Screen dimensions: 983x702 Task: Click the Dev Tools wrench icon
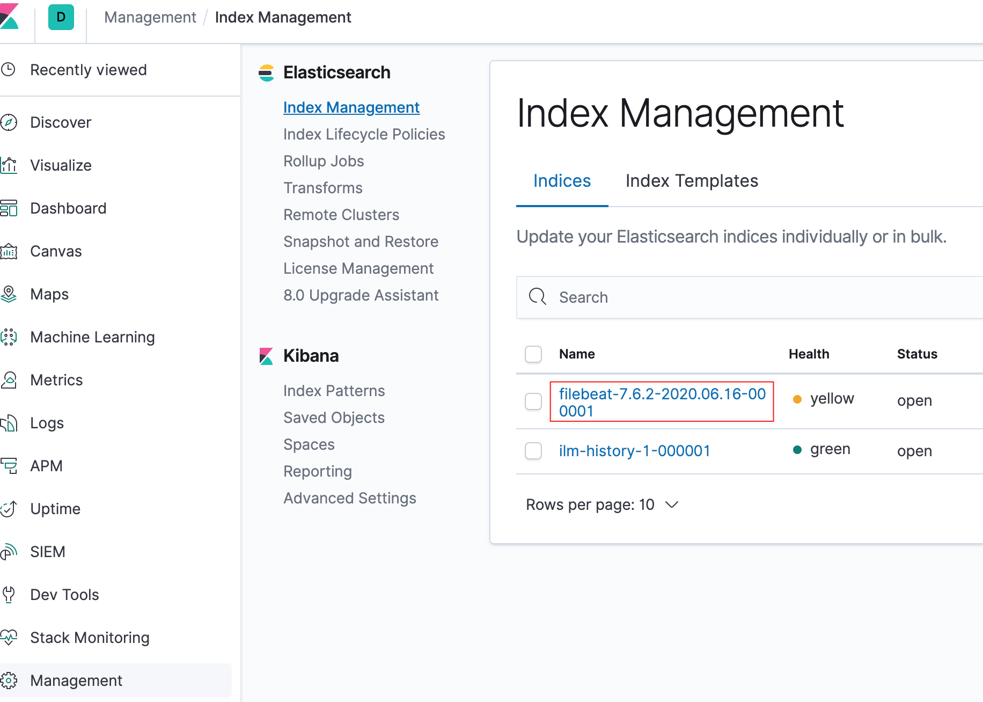(9, 595)
